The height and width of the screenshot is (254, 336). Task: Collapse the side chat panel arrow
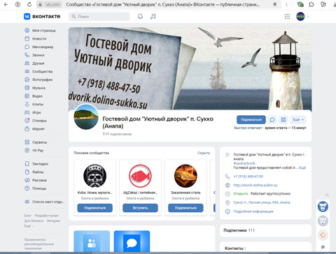tap(327, 195)
